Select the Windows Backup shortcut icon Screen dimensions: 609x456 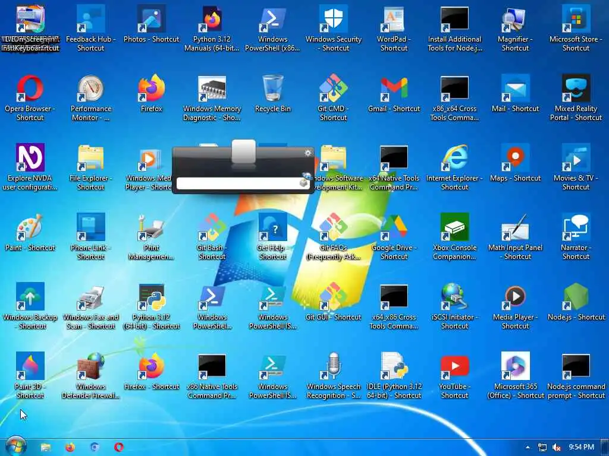pyautogui.click(x=30, y=306)
